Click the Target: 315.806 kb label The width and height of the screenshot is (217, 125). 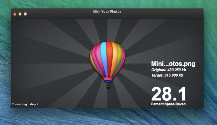coord(167,75)
